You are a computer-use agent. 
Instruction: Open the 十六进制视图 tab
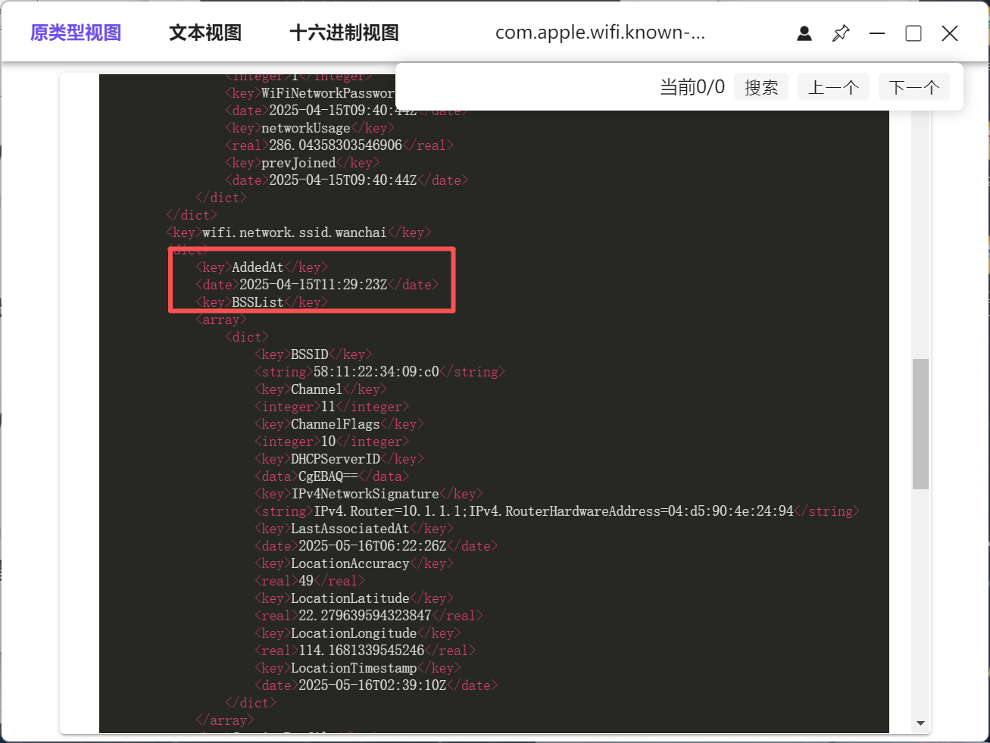(x=344, y=33)
